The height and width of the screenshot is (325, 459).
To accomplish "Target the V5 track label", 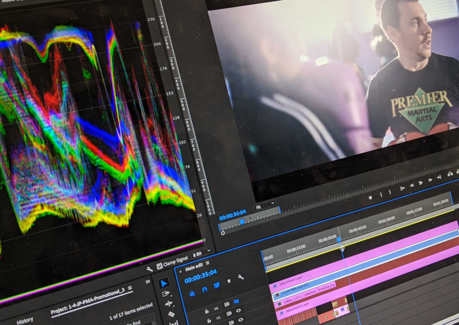I will 219,318.
